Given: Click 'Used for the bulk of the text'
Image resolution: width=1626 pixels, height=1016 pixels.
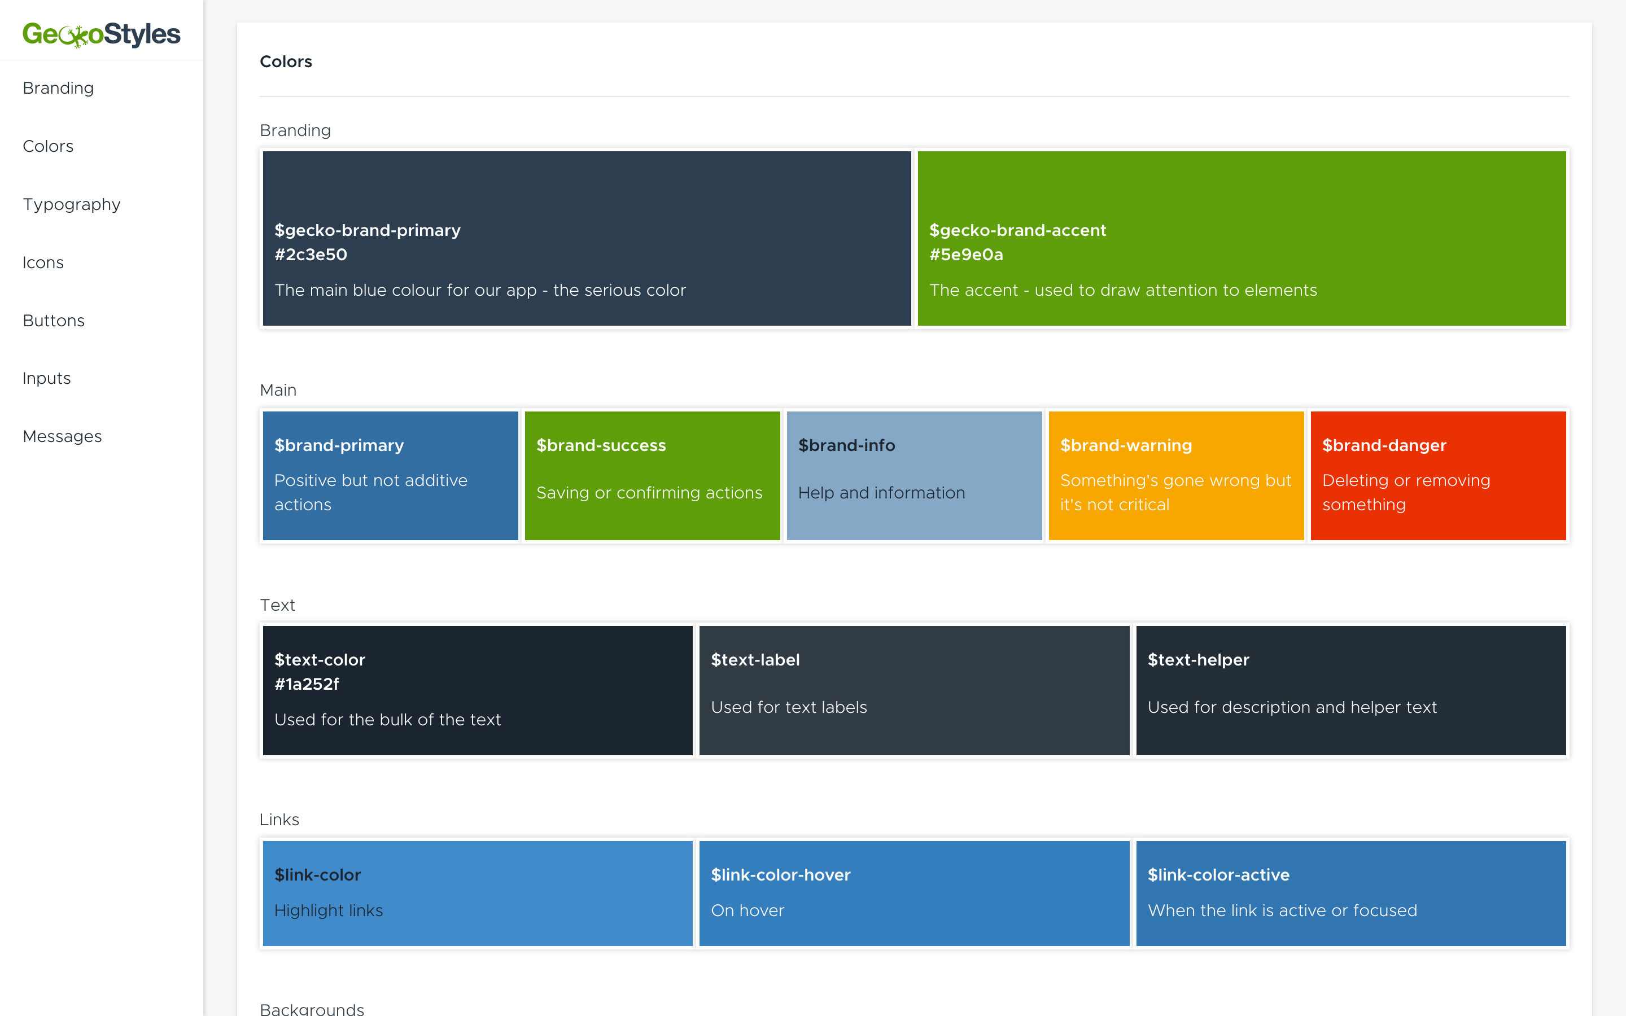Looking at the screenshot, I should click(x=388, y=720).
